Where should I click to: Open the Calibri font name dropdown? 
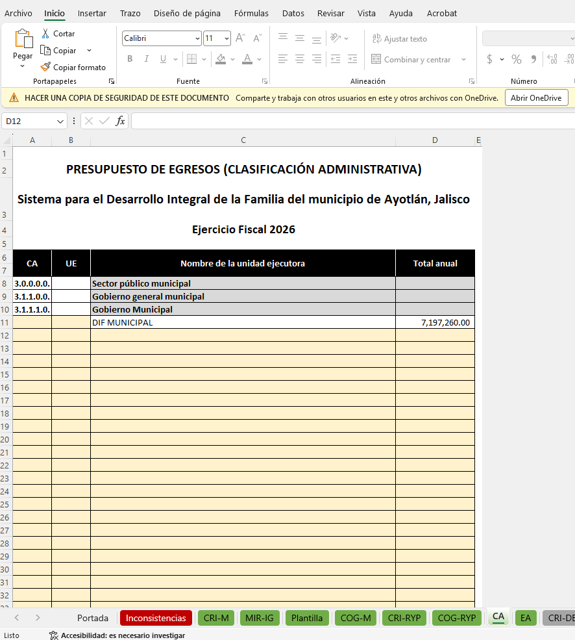197,38
